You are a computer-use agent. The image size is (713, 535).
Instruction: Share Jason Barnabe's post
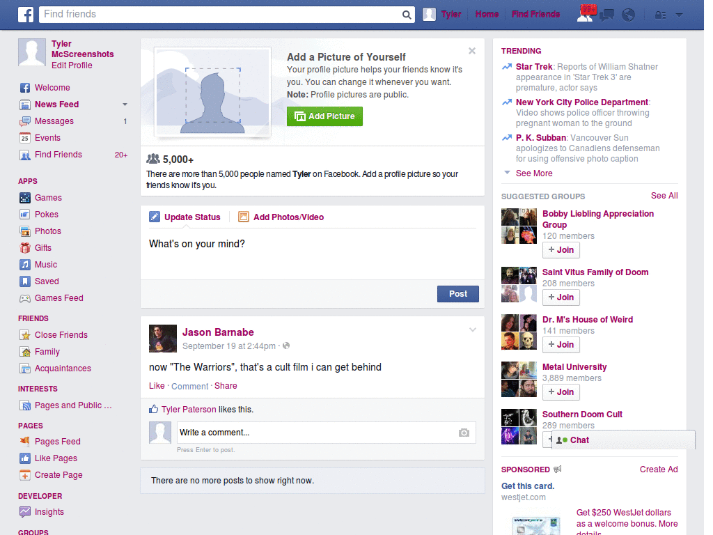(226, 386)
